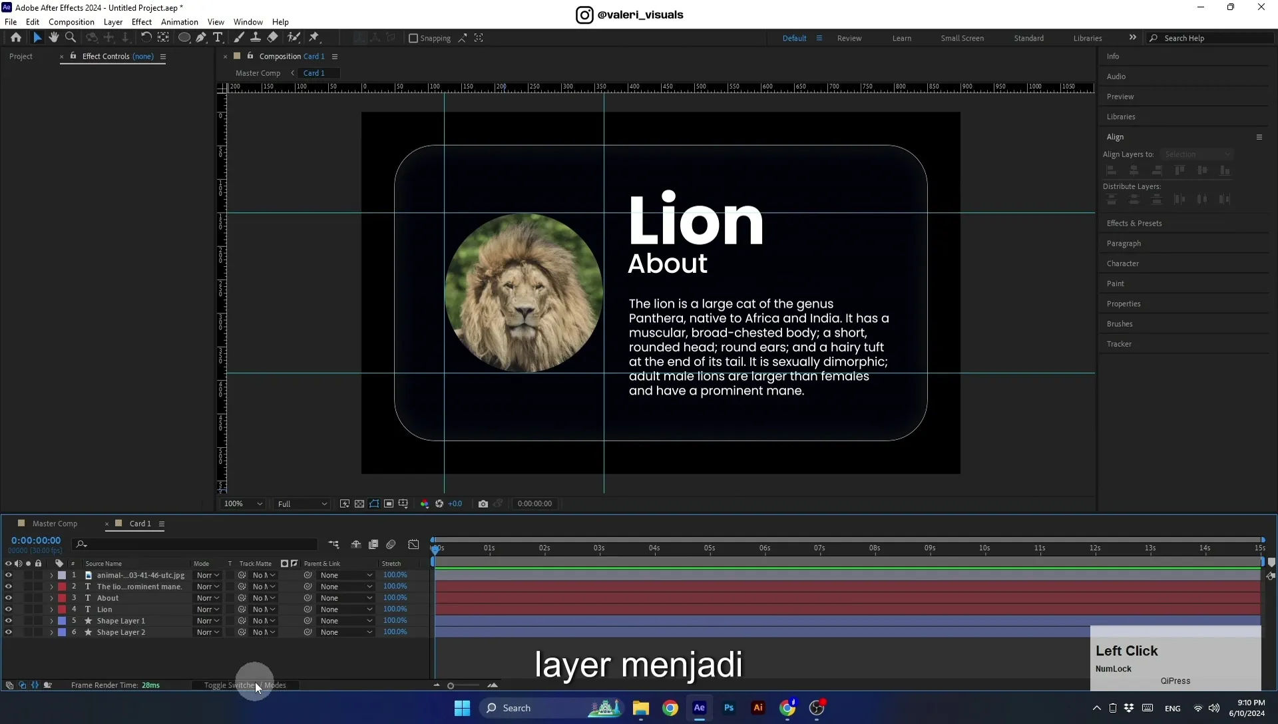Image resolution: width=1278 pixels, height=724 pixels.
Task: Hide the About text layer
Action: 9,598
